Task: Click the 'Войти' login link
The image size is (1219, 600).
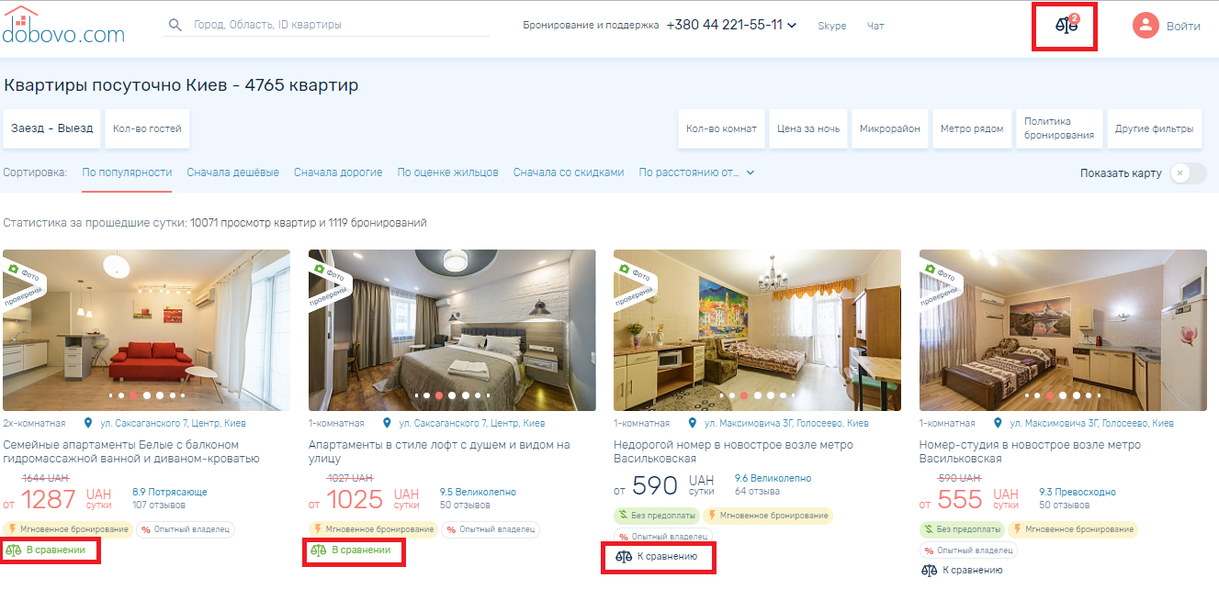Action: pos(1183,26)
